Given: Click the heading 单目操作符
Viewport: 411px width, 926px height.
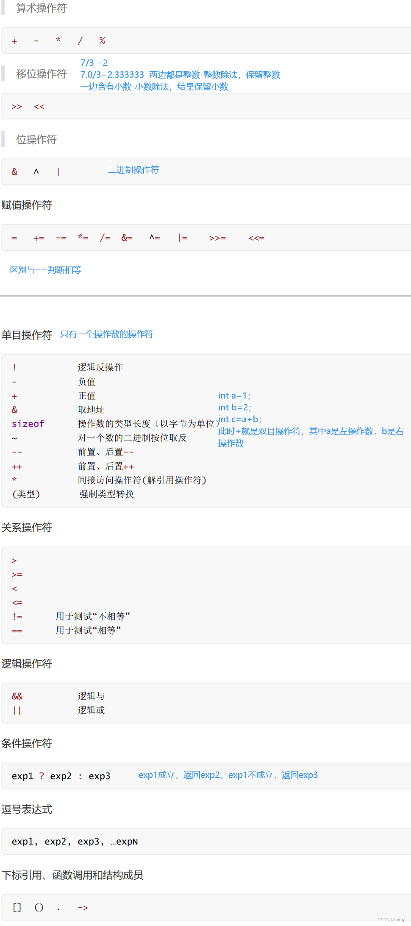Looking at the screenshot, I should 27,335.
